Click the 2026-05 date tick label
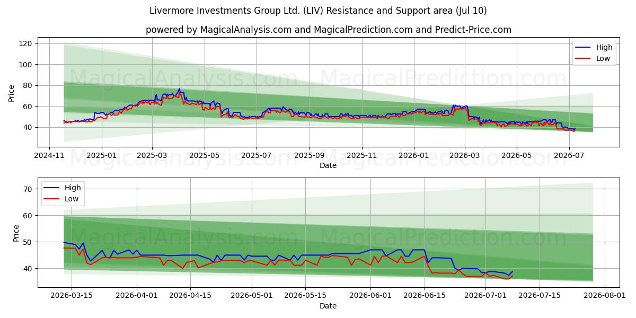The width and height of the screenshot is (636, 318). (517, 155)
